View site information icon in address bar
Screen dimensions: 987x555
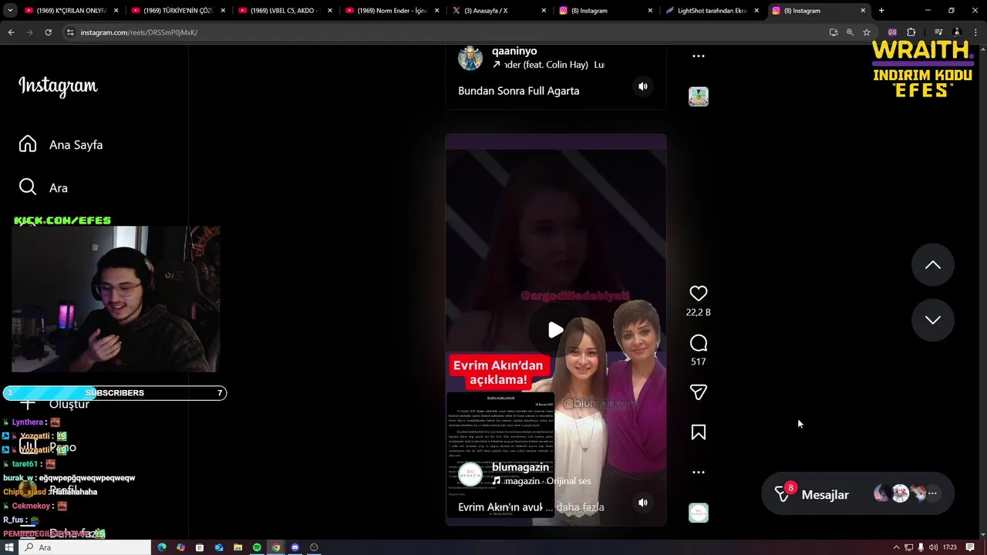(70, 32)
